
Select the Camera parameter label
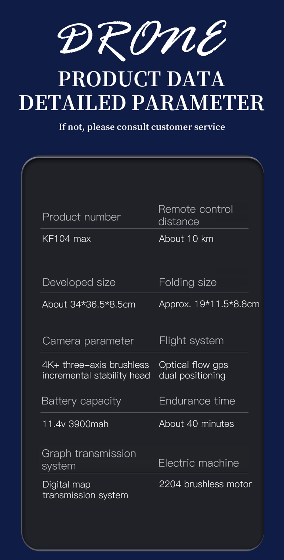pos(88,341)
